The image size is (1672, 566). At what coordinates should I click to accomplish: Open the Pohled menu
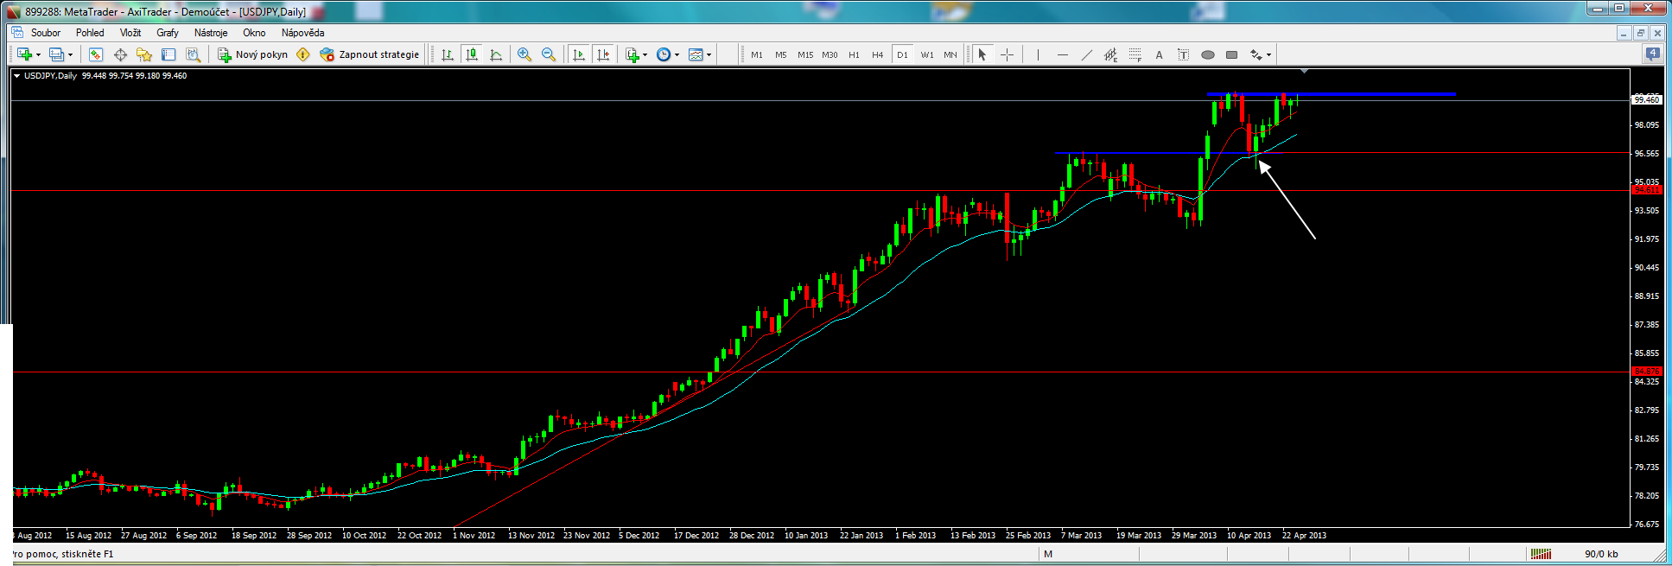pos(90,33)
